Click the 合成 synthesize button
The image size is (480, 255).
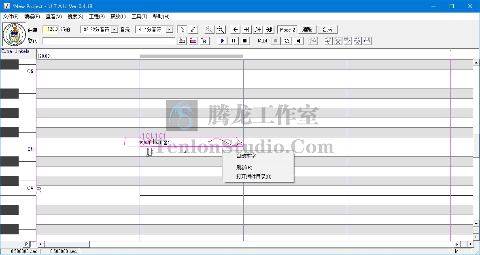(x=327, y=30)
